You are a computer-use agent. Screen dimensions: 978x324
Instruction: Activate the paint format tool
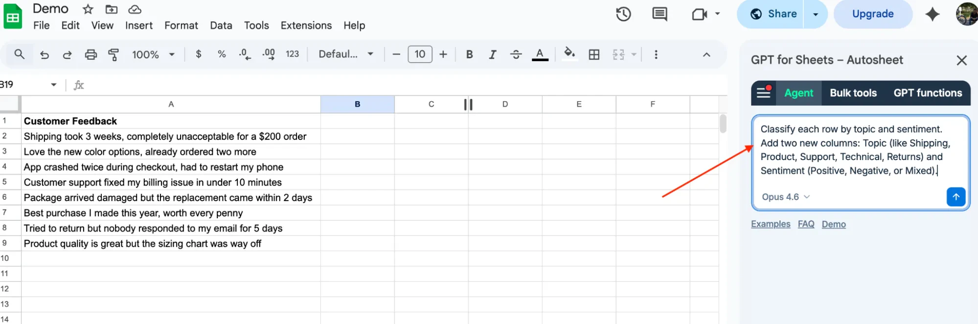coord(114,54)
